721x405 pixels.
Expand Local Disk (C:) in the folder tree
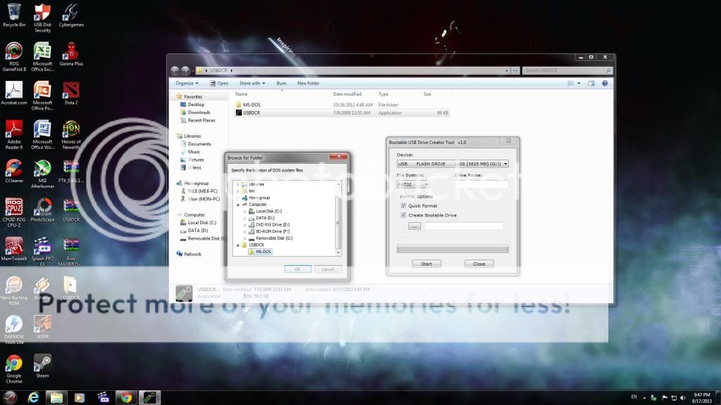[x=245, y=211]
